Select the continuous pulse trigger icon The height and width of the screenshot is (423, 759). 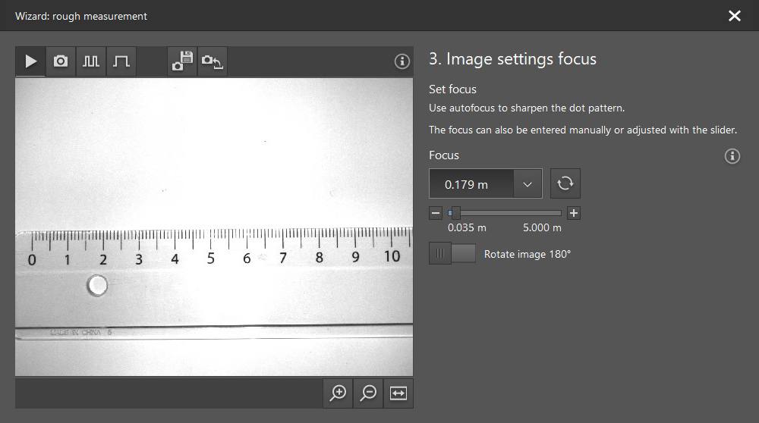90,61
